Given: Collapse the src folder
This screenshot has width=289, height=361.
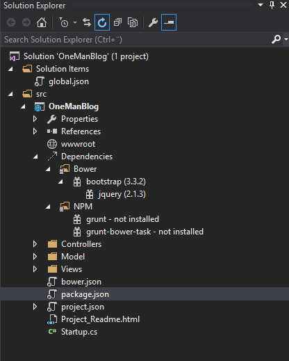Looking at the screenshot, I should (x=10, y=94).
